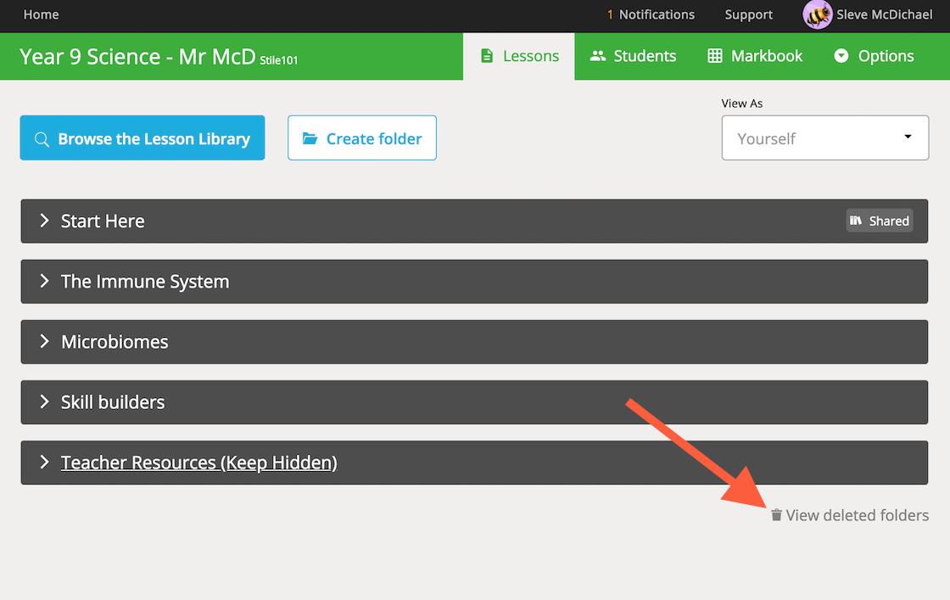
Task: Expand the Skill builders folder chevron
Action: pos(44,401)
